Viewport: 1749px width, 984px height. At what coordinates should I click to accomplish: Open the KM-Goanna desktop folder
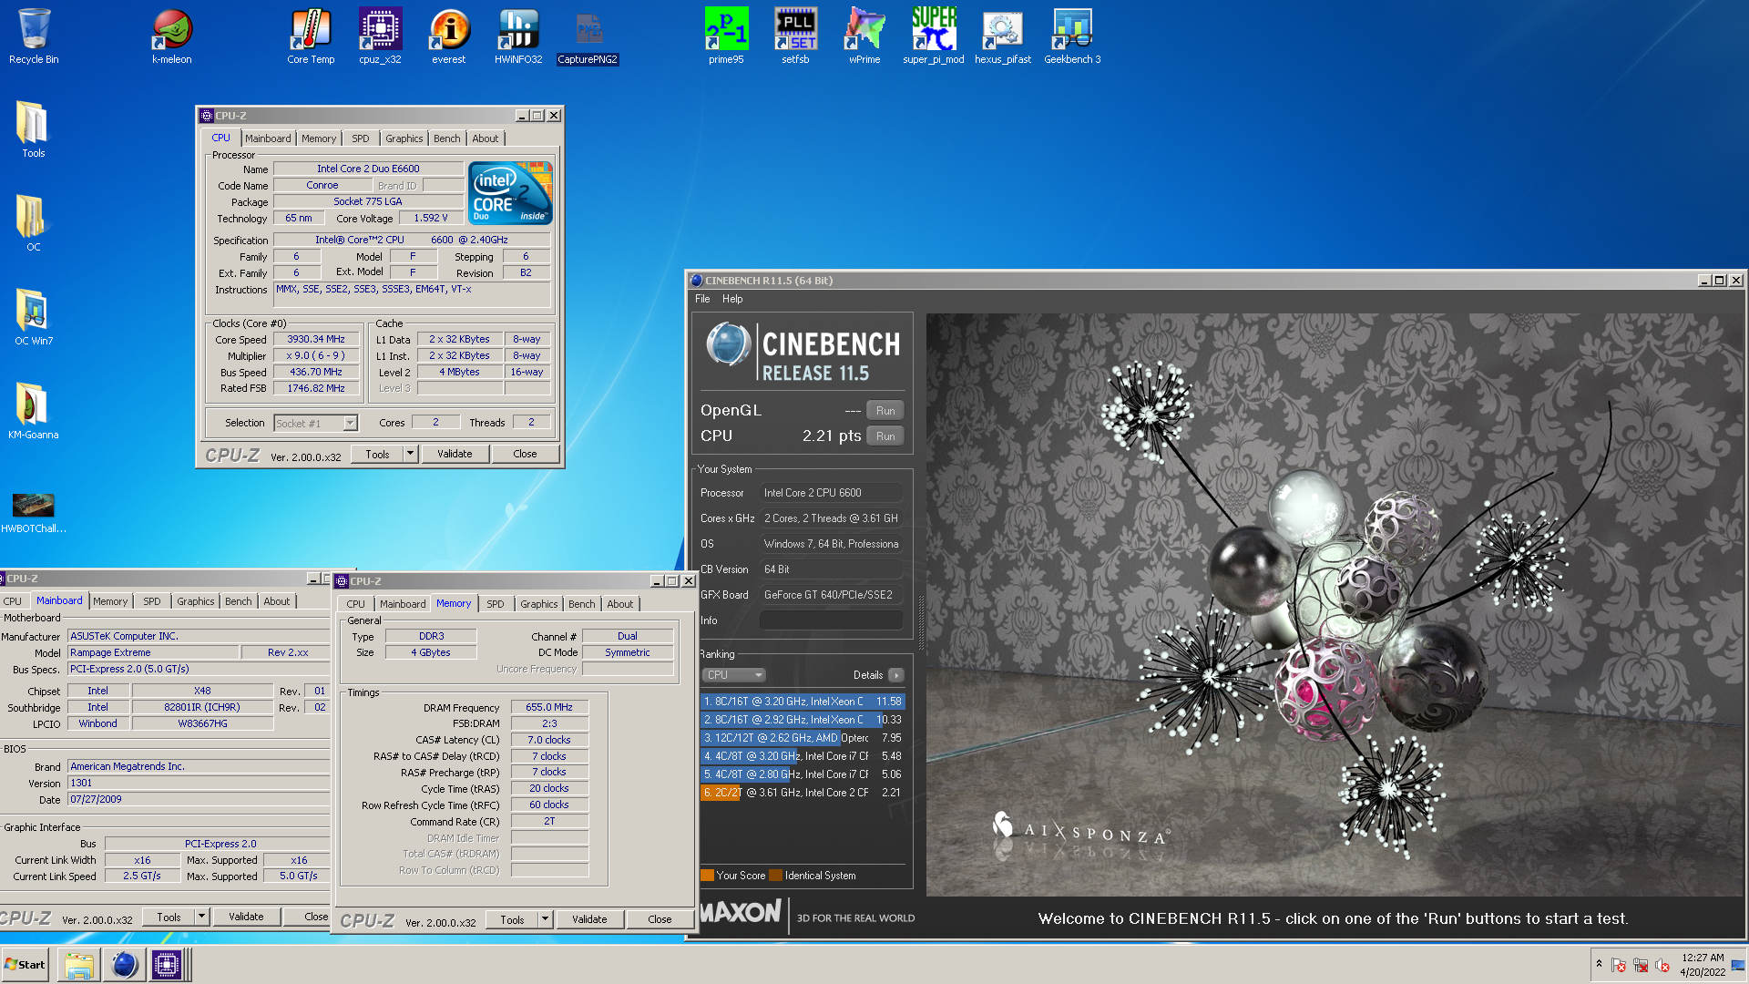point(34,412)
